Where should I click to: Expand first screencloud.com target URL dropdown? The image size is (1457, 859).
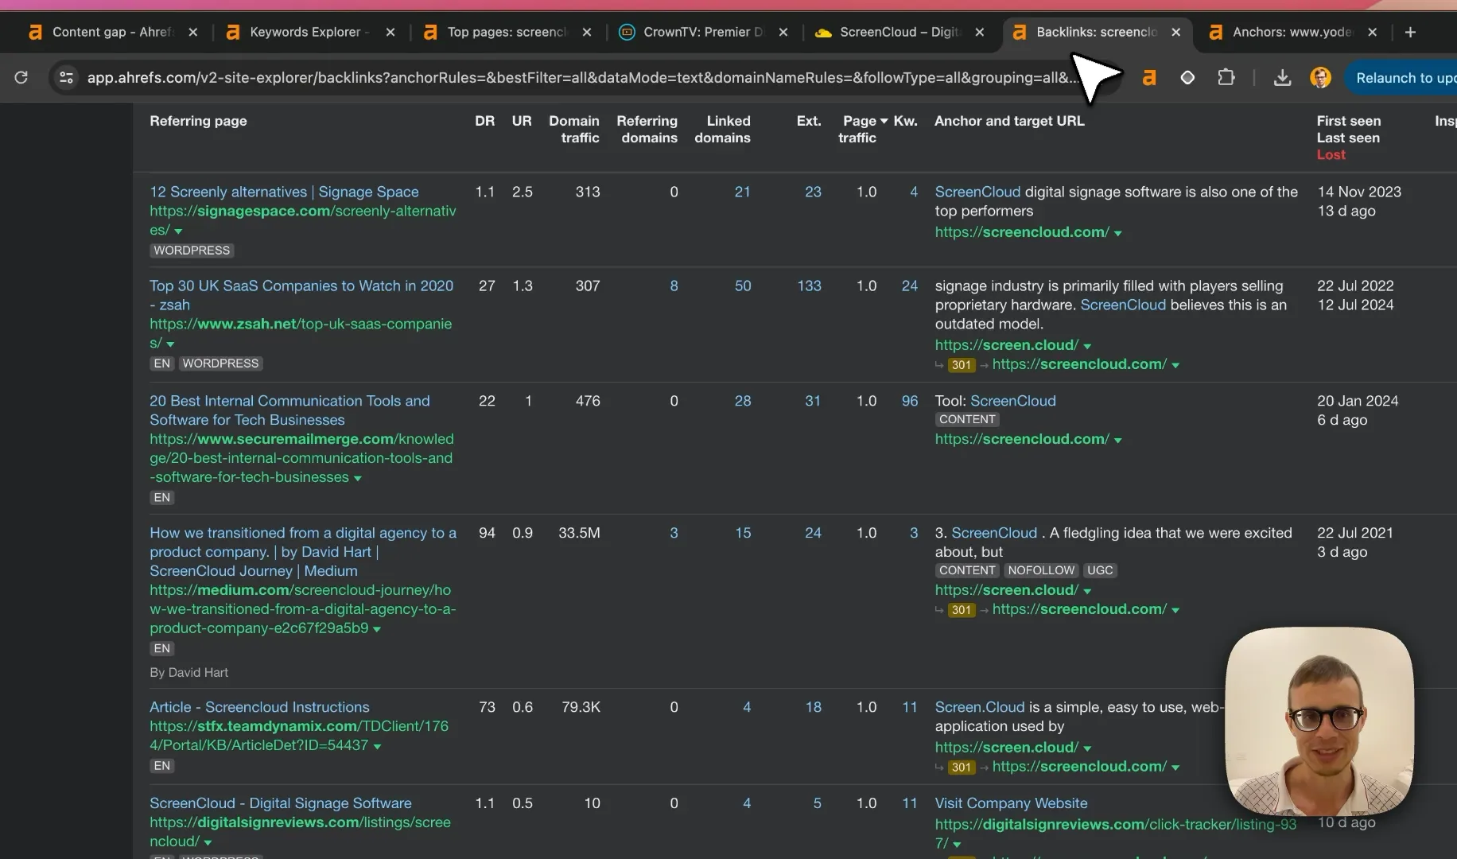pyautogui.click(x=1118, y=233)
